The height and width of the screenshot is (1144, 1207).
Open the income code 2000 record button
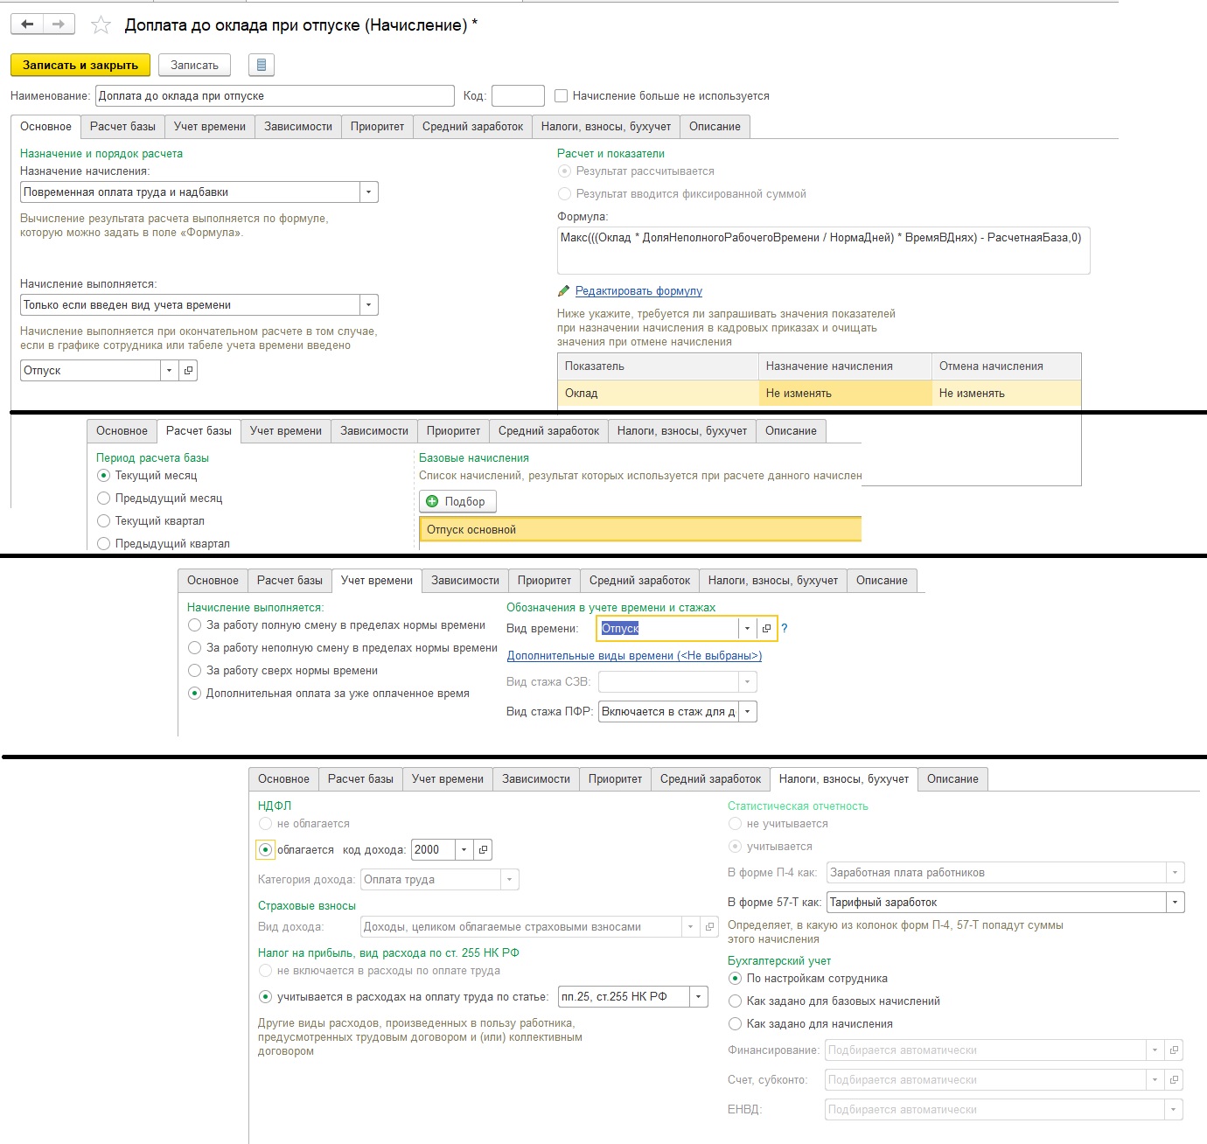tap(483, 849)
